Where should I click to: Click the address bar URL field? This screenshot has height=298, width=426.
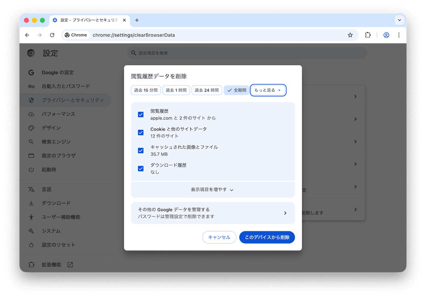210,35
